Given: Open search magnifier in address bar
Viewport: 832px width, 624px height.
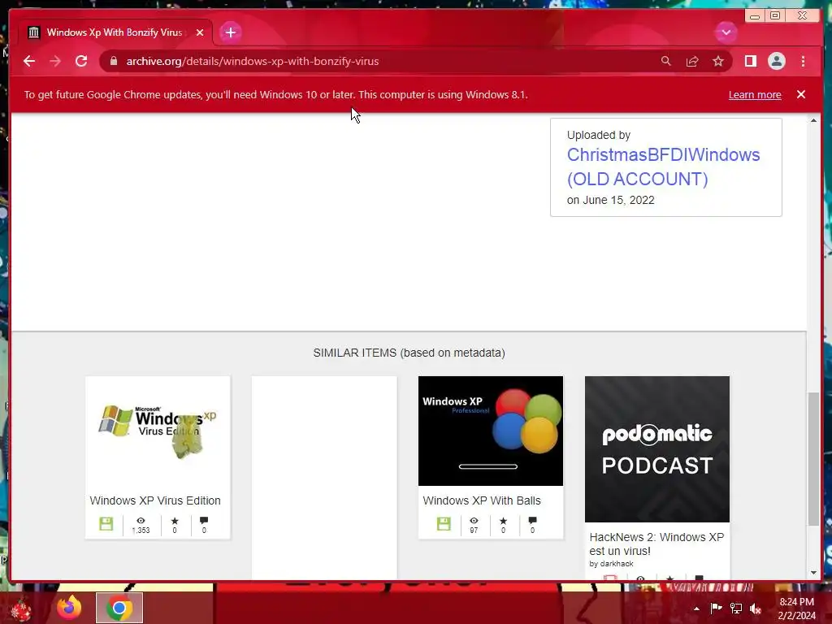Looking at the screenshot, I should pos(666,61).
